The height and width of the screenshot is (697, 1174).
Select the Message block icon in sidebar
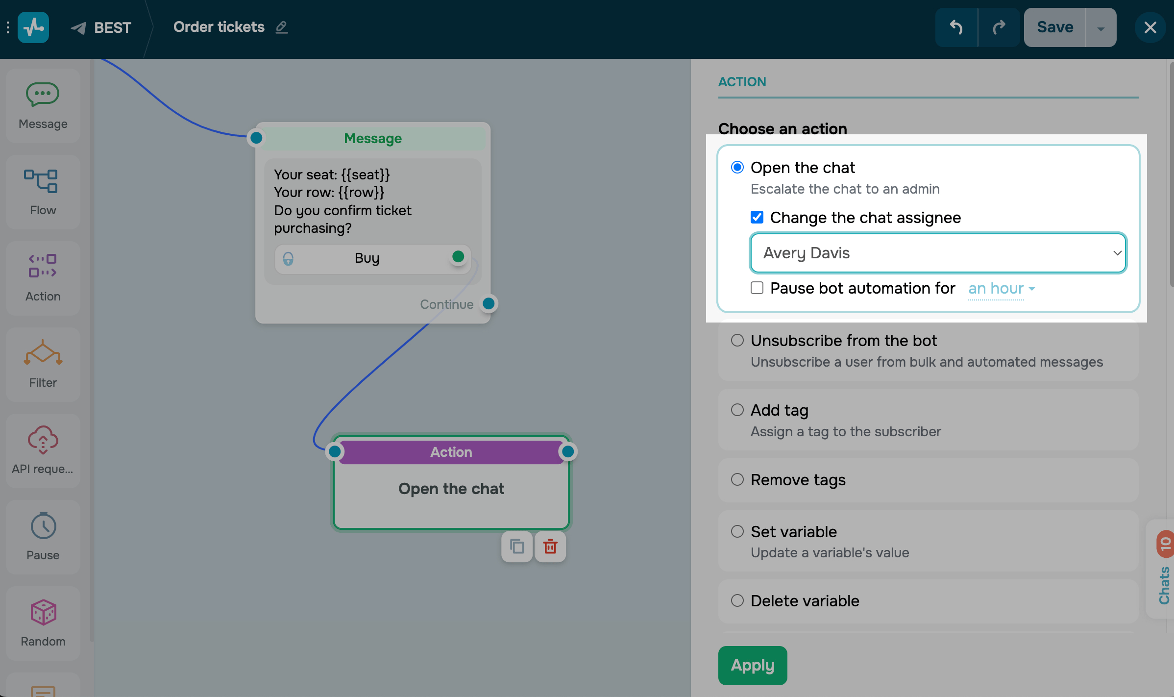point(43,95)
